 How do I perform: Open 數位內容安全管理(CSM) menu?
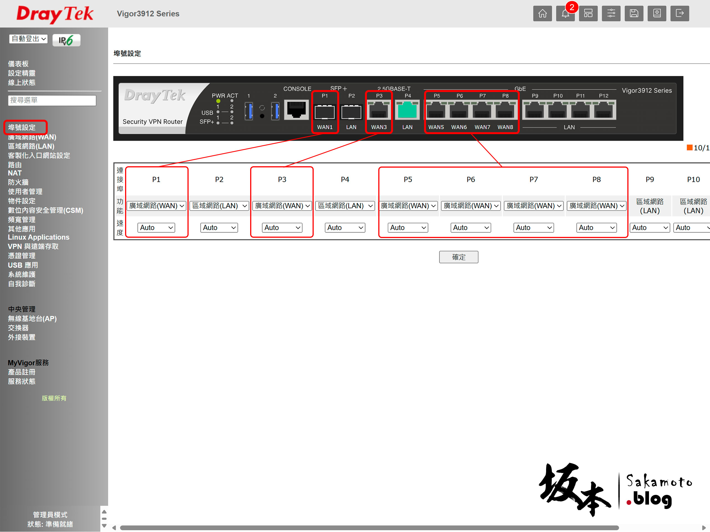pos(45,210)
